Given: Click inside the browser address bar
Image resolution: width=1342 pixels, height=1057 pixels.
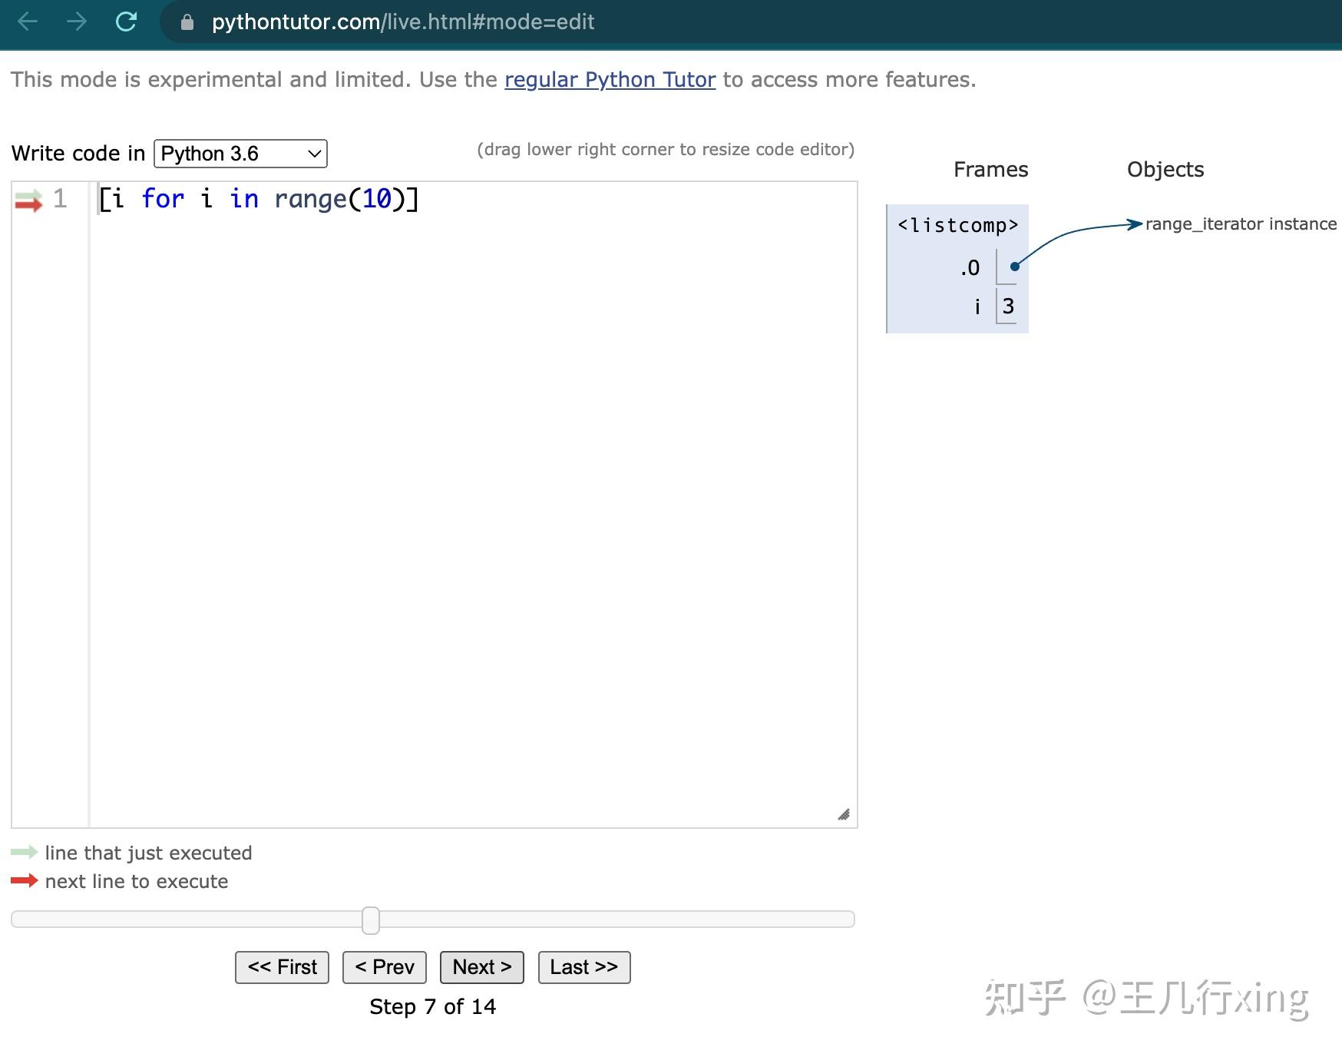Looking at the screenshot, I should [461, 22].
